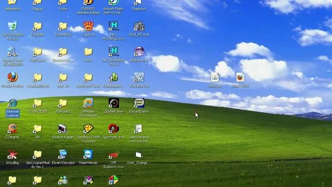Open the Capture hand icon shortcut
The width and height of the screenshot is (332, 187).
click(x=88, y=26)
